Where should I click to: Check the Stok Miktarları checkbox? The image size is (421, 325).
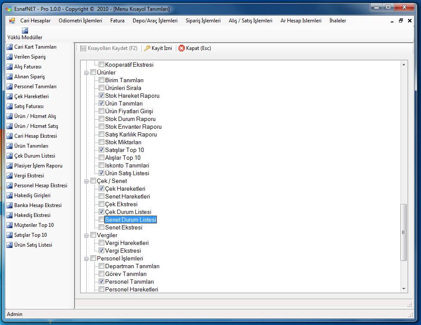point(102,142)
